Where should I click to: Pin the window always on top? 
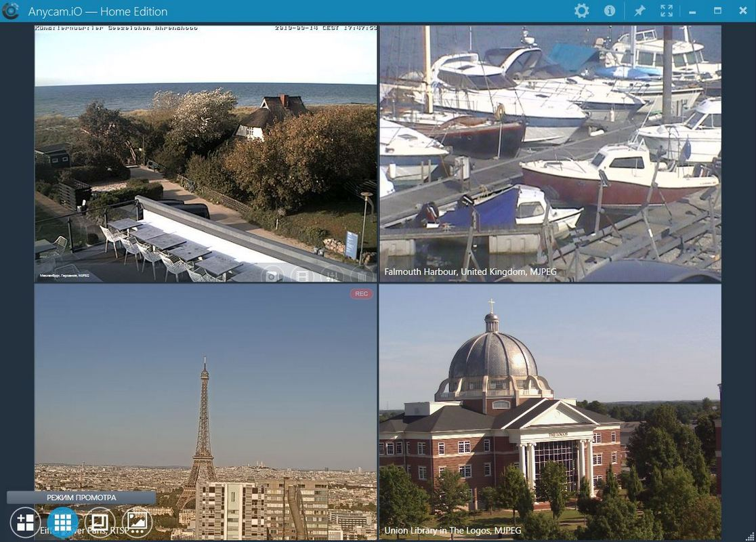click(639, 11)
